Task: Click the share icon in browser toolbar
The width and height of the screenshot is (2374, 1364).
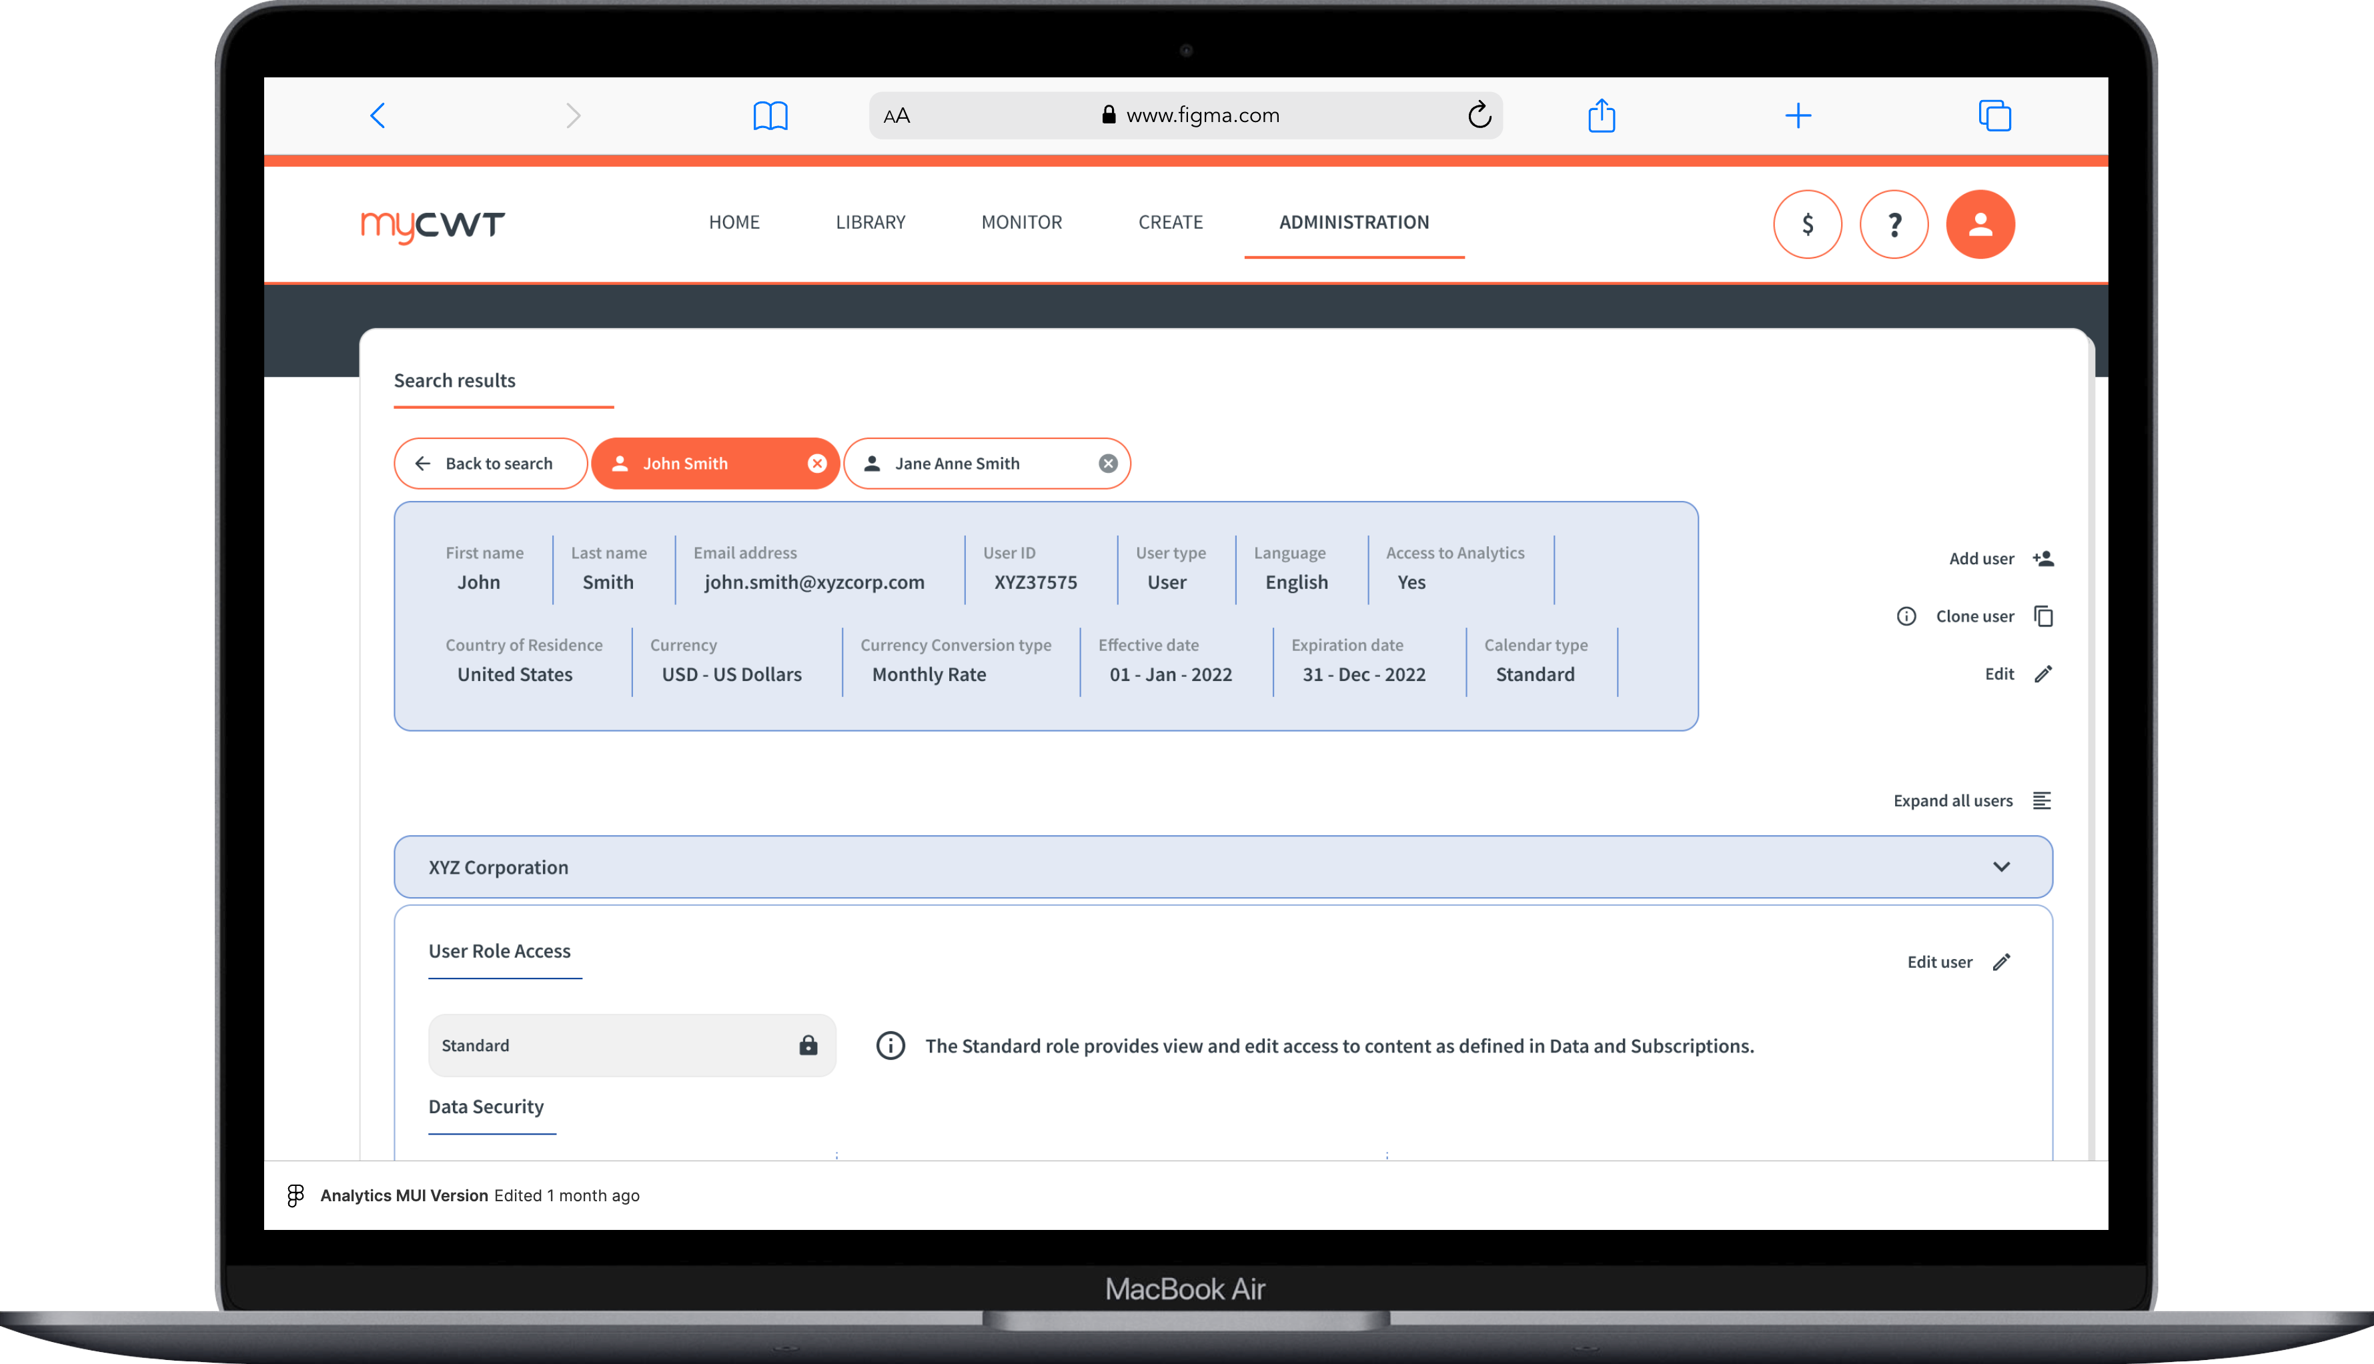Action: click(1601, 115)
